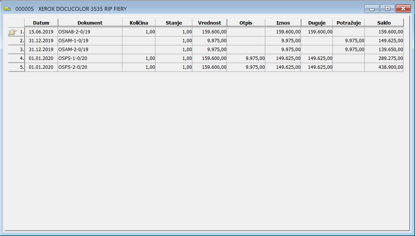Select document cell OSAM-2-0/19
The image size is (415, 236).
pyautogui.click(x=90, y=49)
